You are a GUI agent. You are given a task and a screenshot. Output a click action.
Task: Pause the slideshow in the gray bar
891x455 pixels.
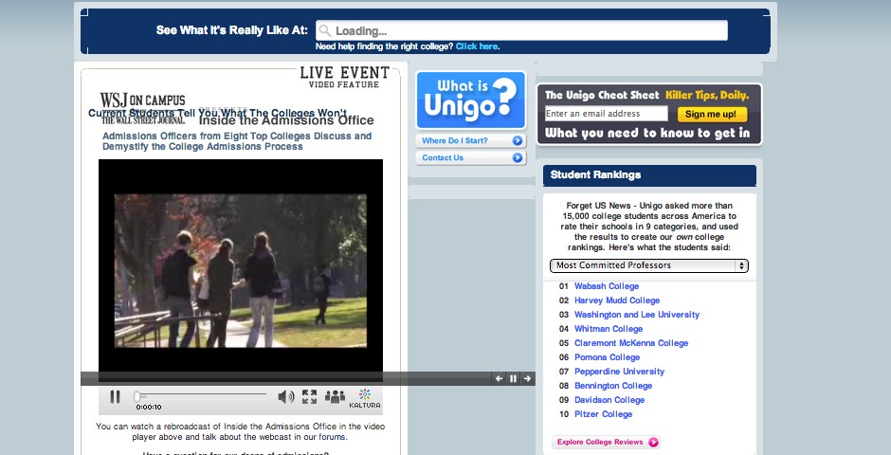pyautogui.click(x=513, y=378)
